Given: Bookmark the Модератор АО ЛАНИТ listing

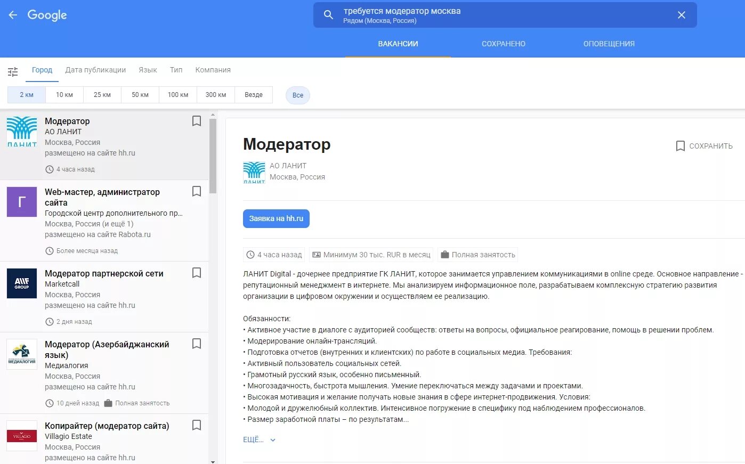Looking at the screenshot, I should 196,121.
